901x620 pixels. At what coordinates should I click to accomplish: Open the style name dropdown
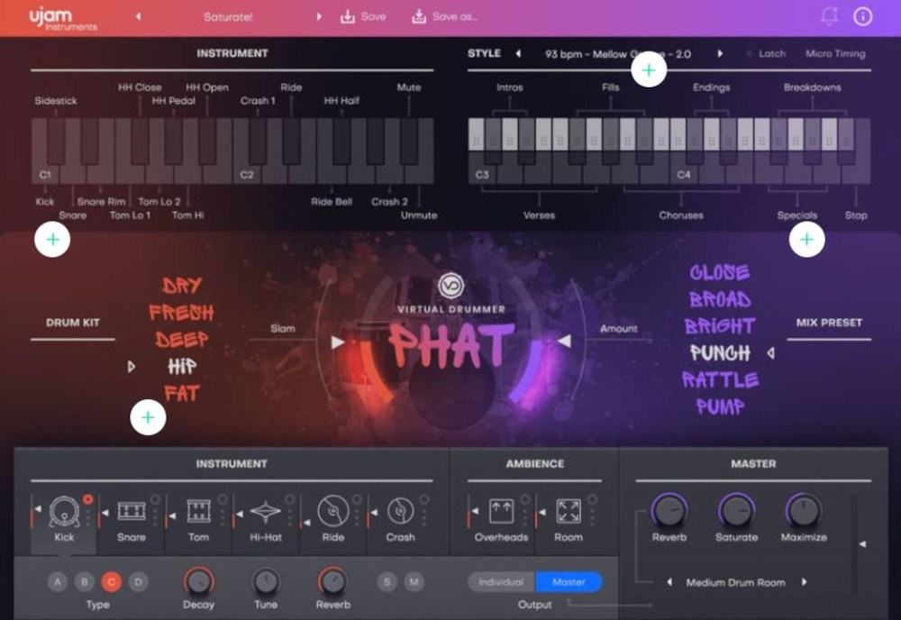point(618,54)
